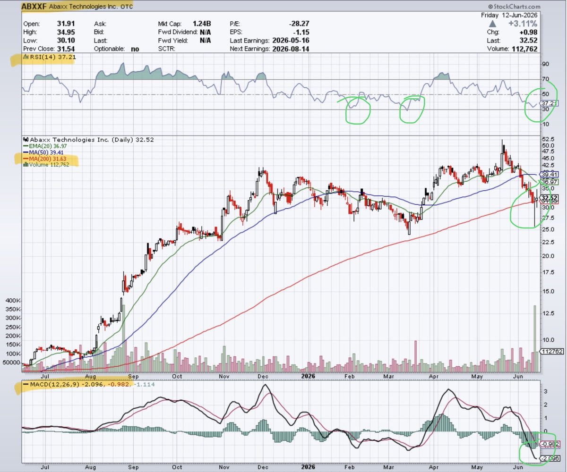Click the 52.5 price axis label
Screen dimensions: 567x472
(x=548, y=139)
